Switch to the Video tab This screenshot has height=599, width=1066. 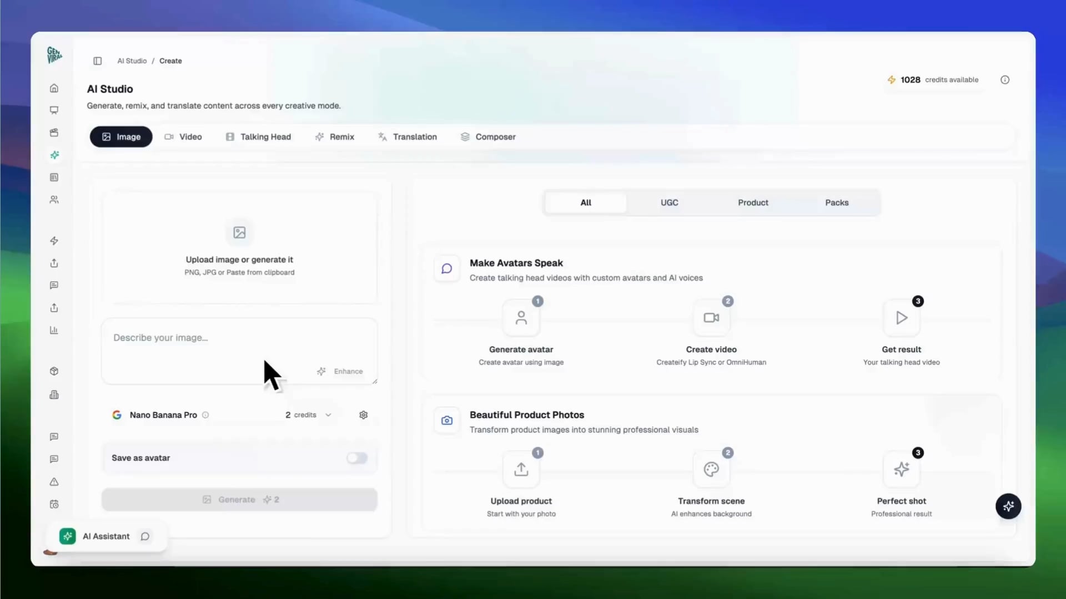pos(184,137)
